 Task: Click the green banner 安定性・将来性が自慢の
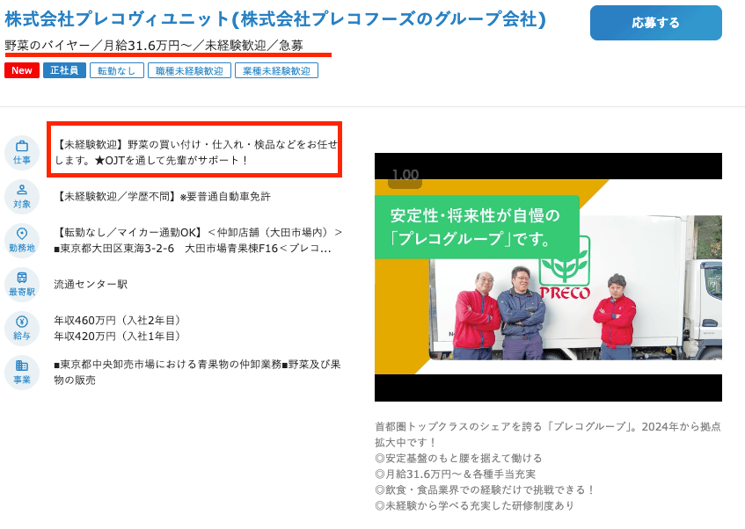tap(477, 227)
